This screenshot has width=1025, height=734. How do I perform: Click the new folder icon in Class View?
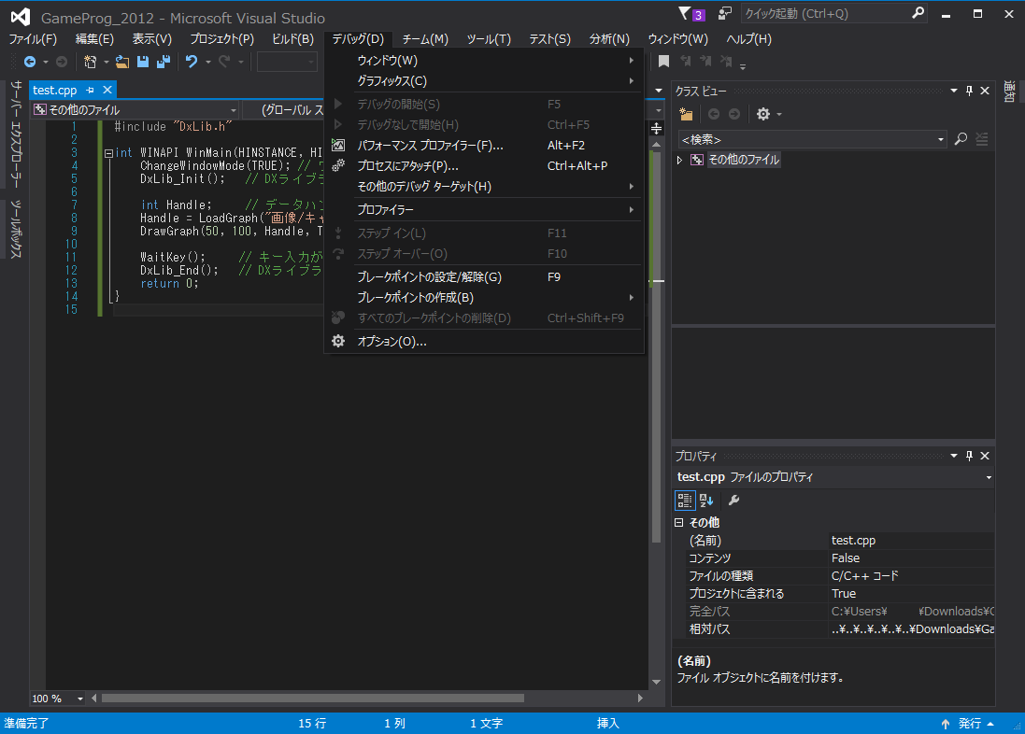point(687,114)
